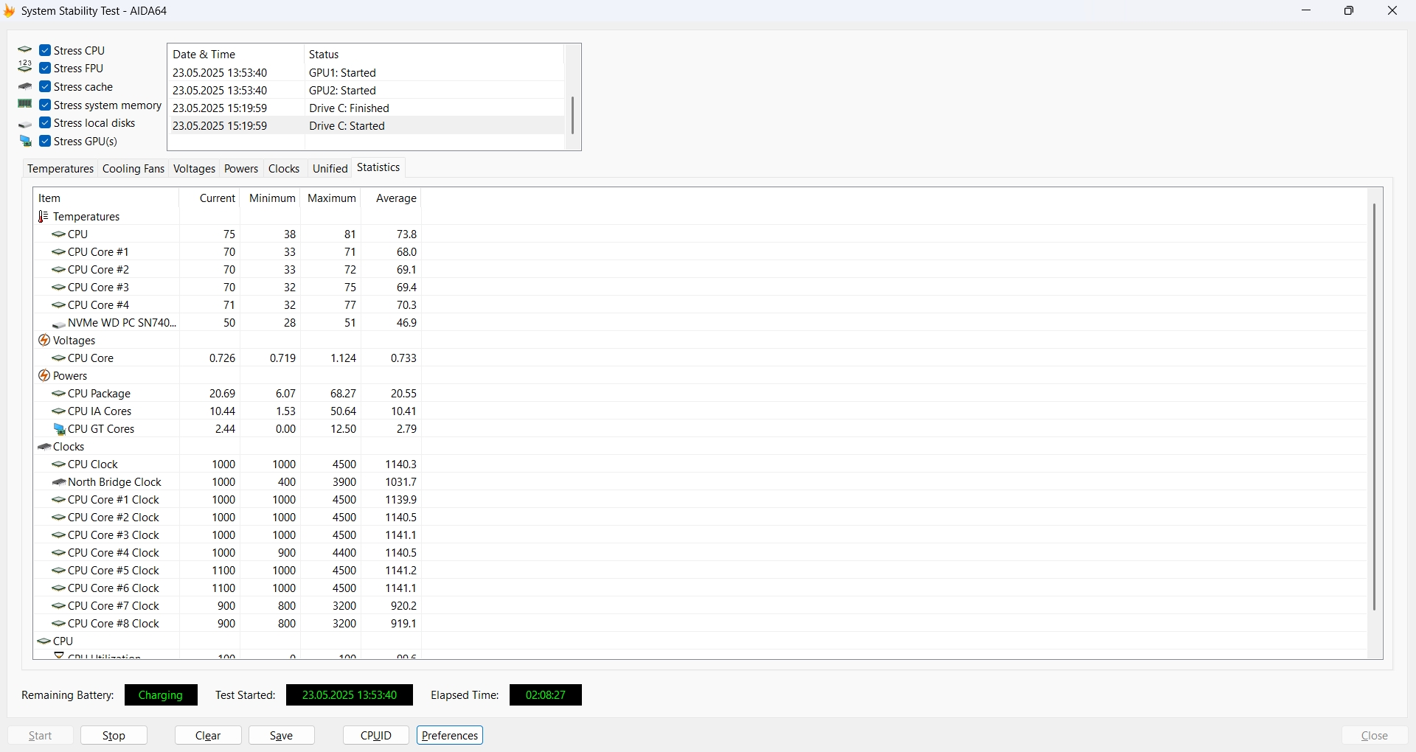Click the NVMe WD PC SN740 drive icon
This screenshot has width=1416, height=752.
point(60,324)
